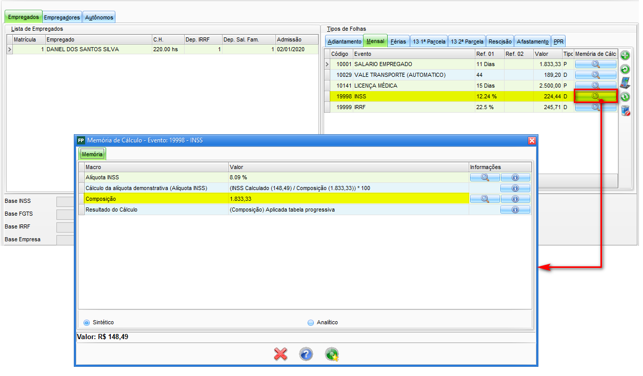The image size is (643, 376).
Task: Click the trash delete event icon
Action: (625, 110)
